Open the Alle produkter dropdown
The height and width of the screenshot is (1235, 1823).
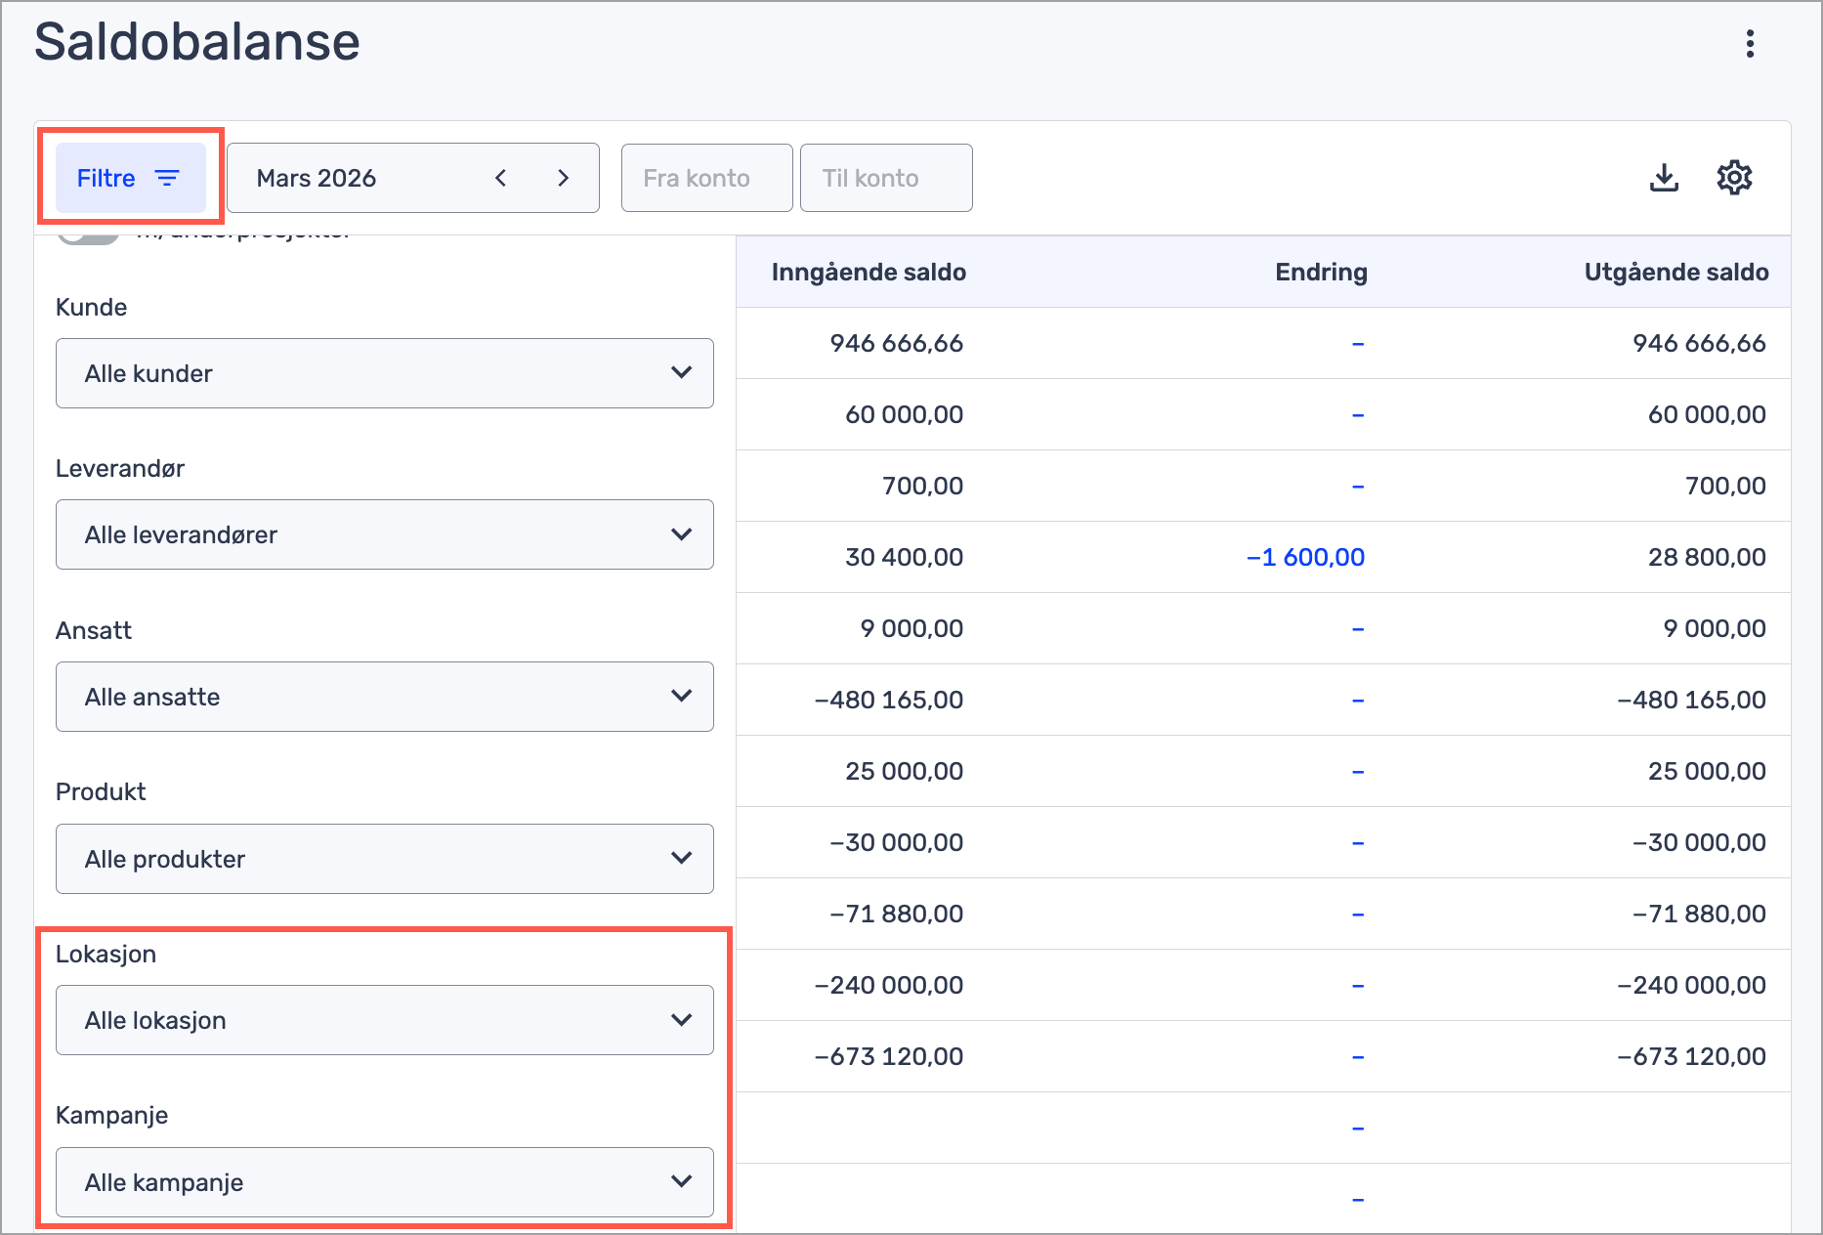(x=384, y=859)
